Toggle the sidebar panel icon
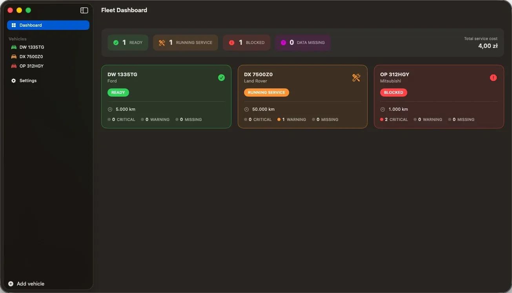Image resolution: width=512 pixels, height=293 pixels. click(84, 11)
